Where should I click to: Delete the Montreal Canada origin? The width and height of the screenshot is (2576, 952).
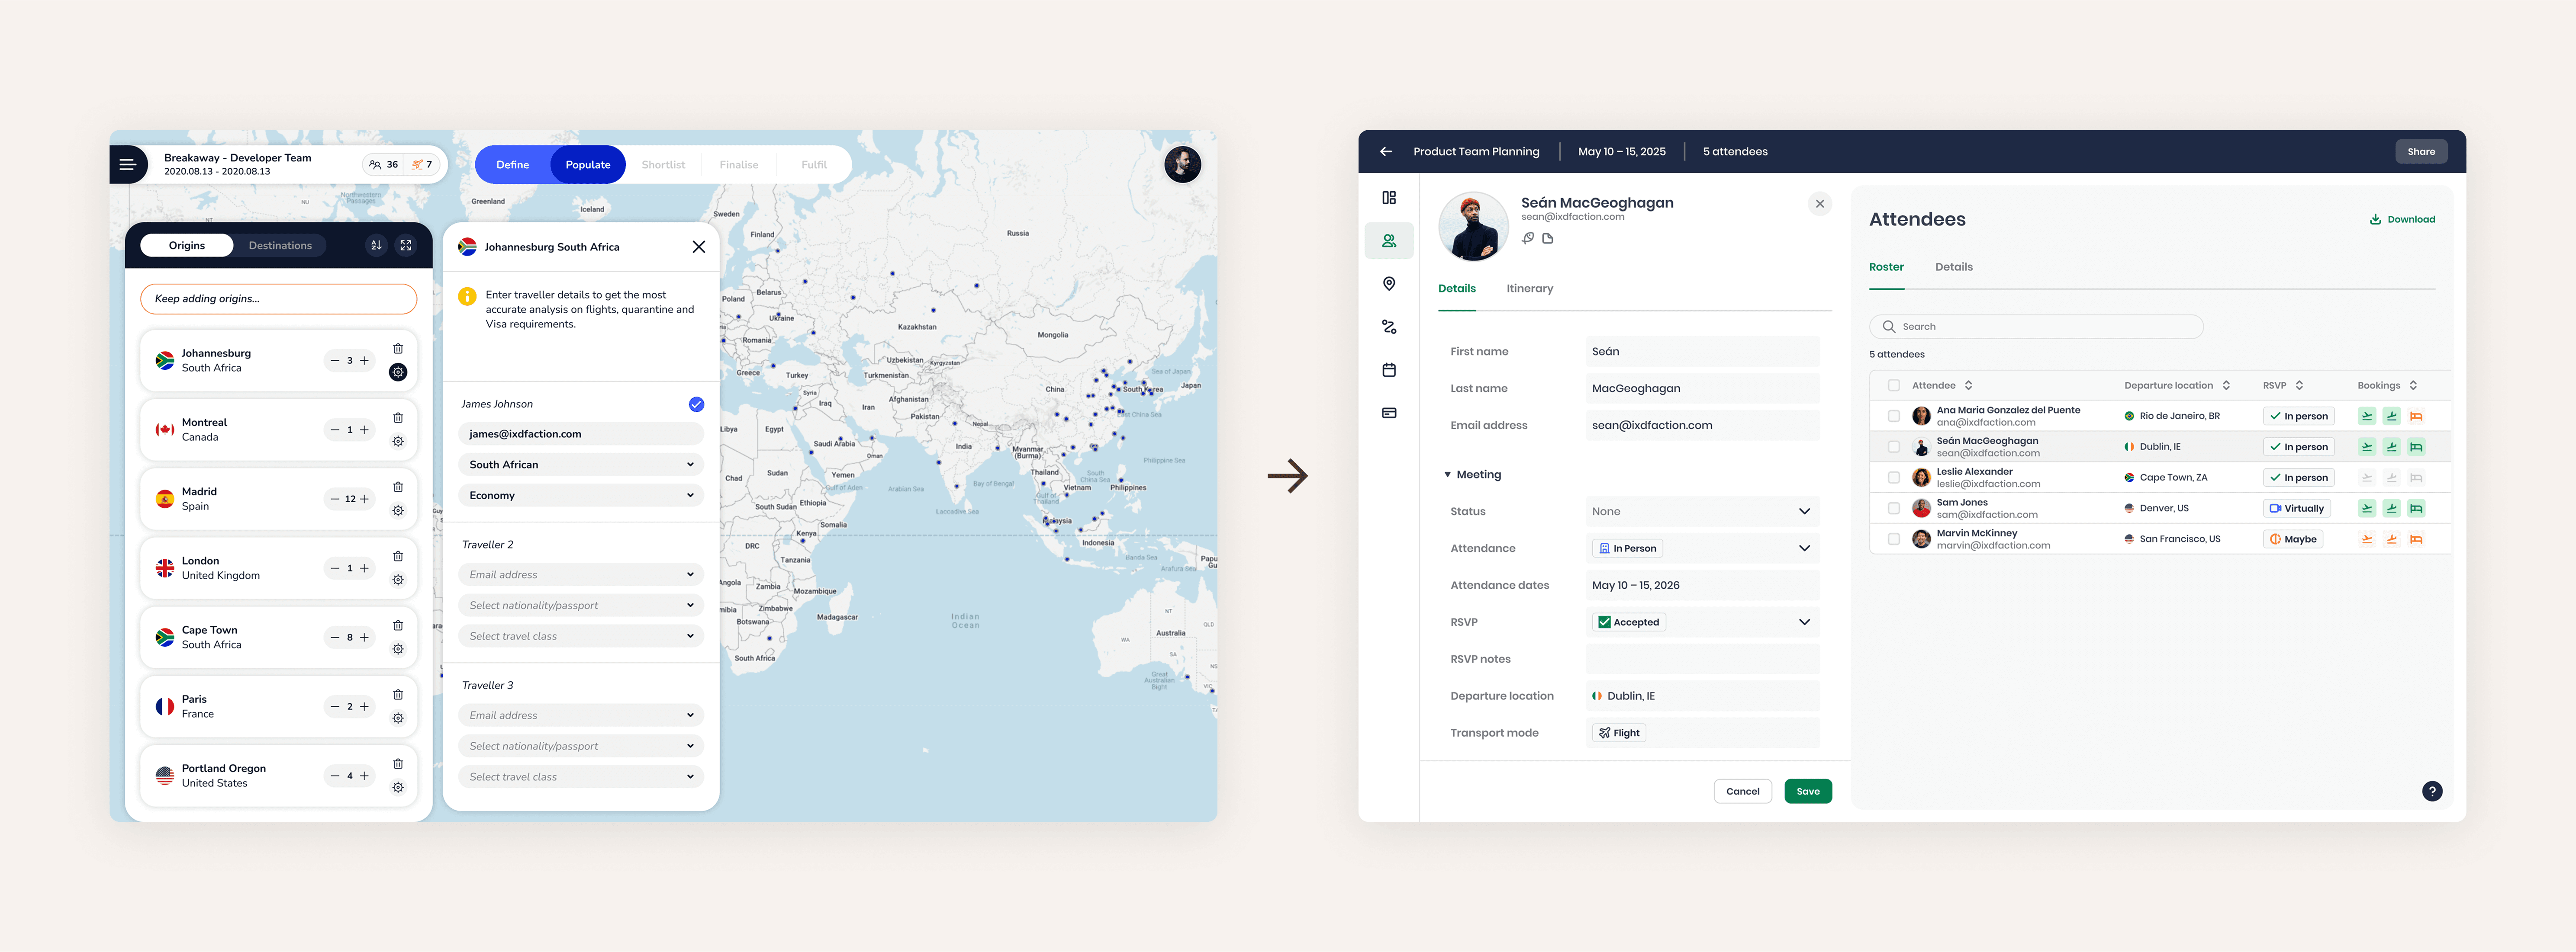tap(398, 417)
